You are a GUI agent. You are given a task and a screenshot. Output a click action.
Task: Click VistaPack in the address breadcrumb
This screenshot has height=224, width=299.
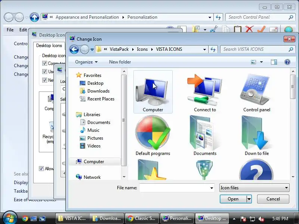click(119, 49)
